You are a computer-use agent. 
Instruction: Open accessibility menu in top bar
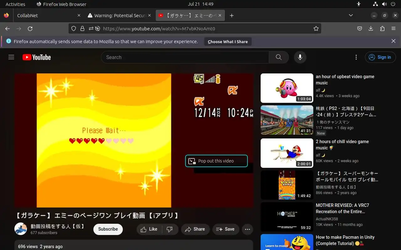[x=359, y=4]
